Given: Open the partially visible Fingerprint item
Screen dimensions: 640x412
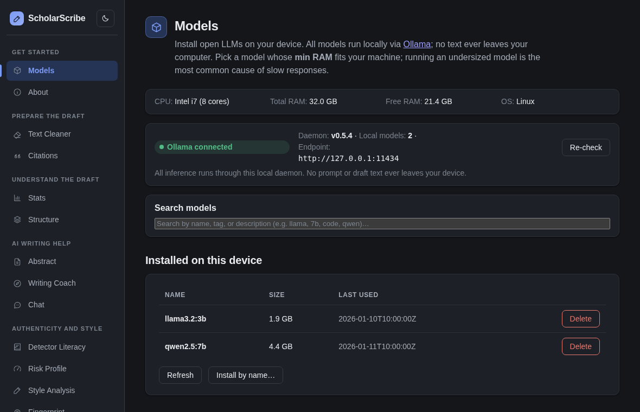Looking at the screenshot, I should pos(62,408).
